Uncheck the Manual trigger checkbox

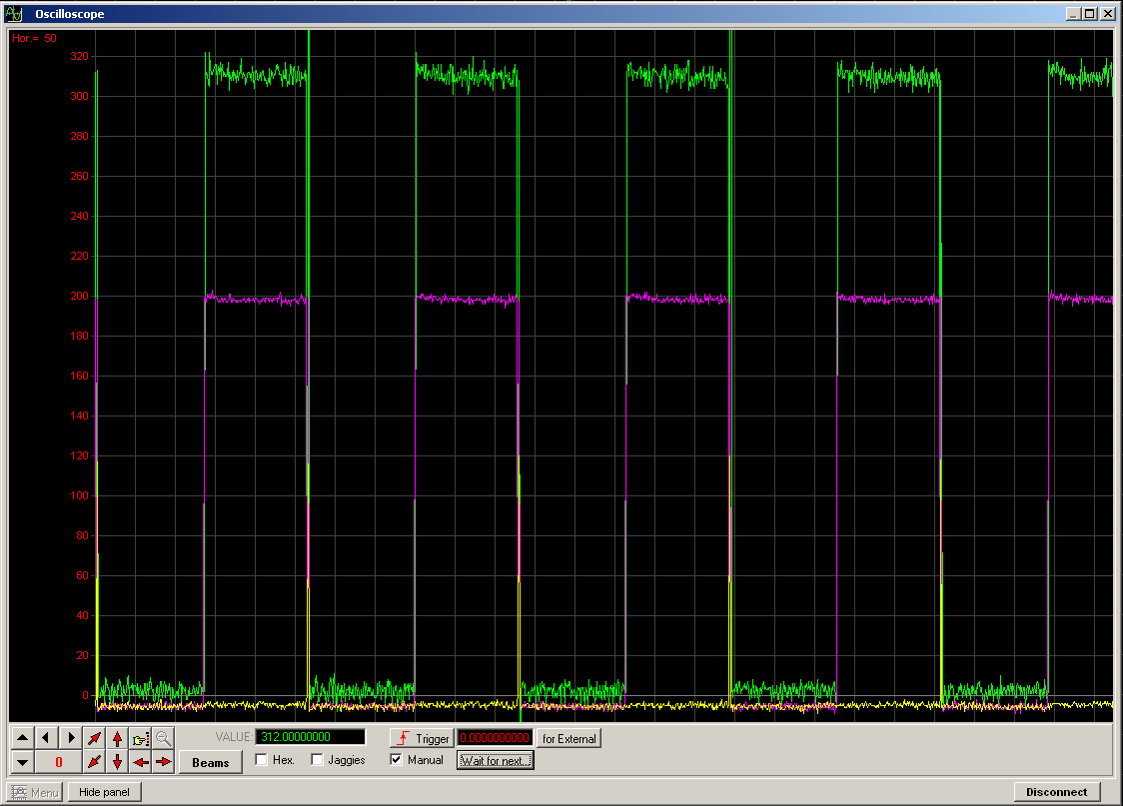[x=397, y=760]
